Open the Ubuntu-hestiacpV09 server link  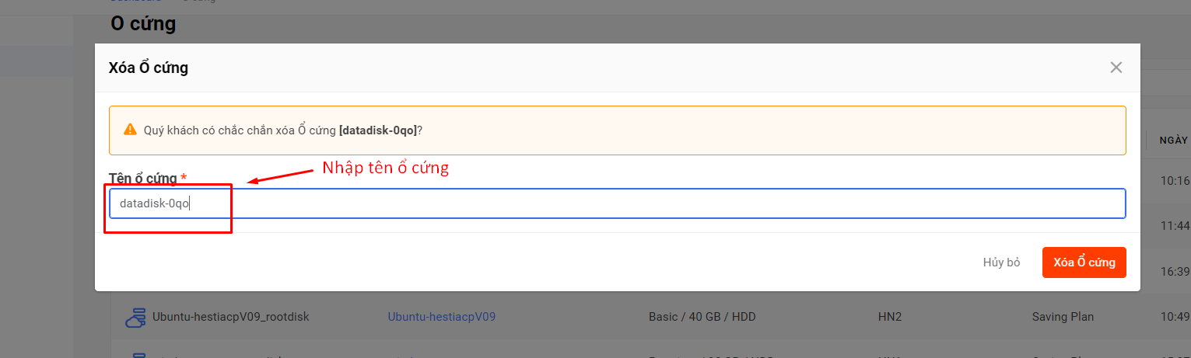click(x=441, y=317)
